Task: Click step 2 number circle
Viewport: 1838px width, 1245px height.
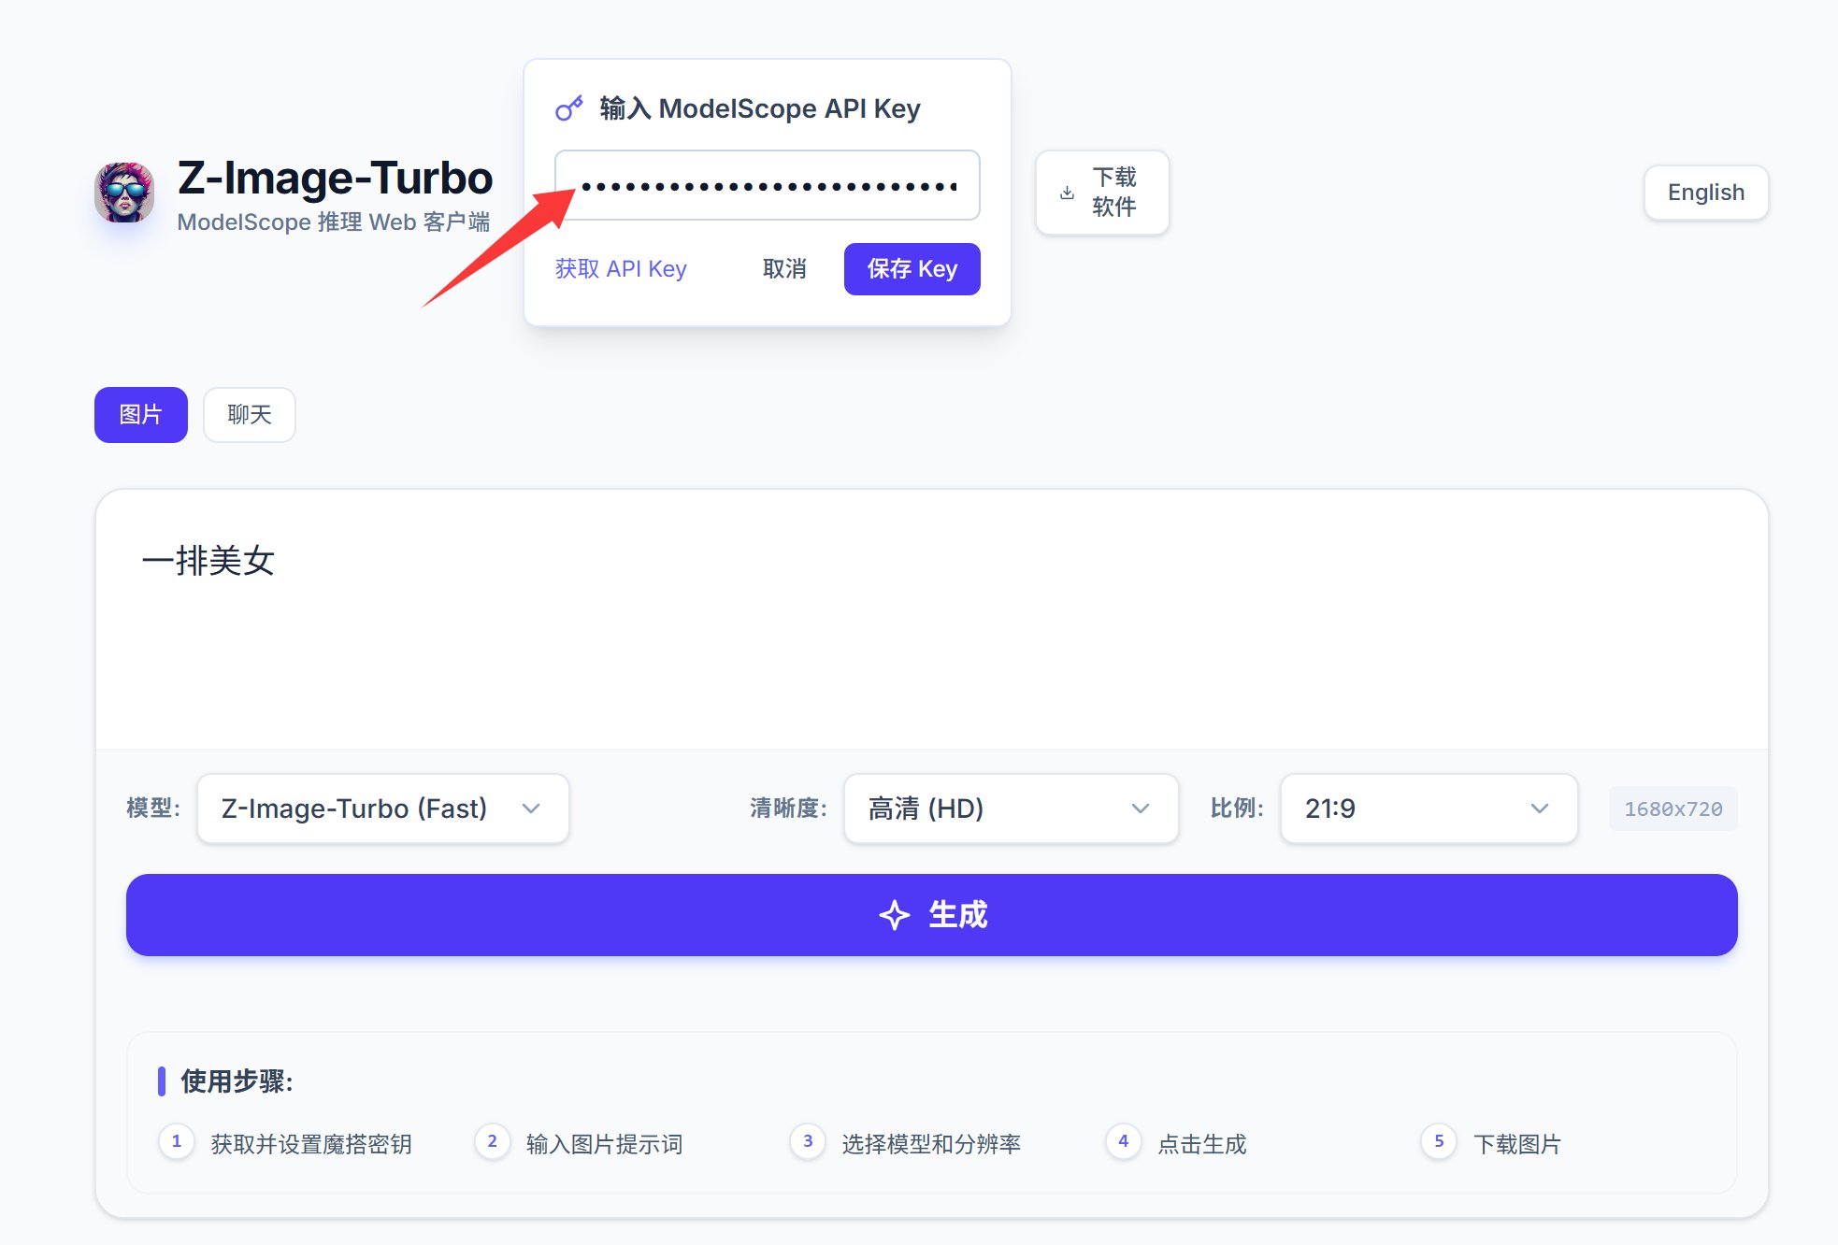Action: click(x=492, y=1141)
